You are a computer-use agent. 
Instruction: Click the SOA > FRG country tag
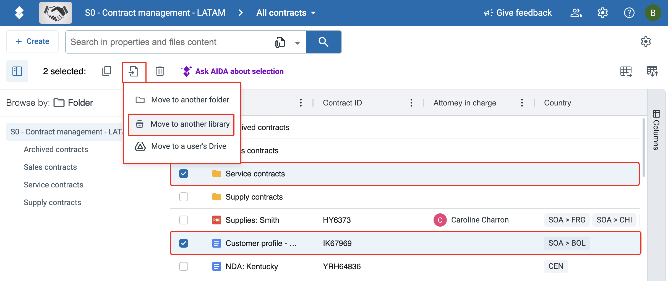(567, 220)
